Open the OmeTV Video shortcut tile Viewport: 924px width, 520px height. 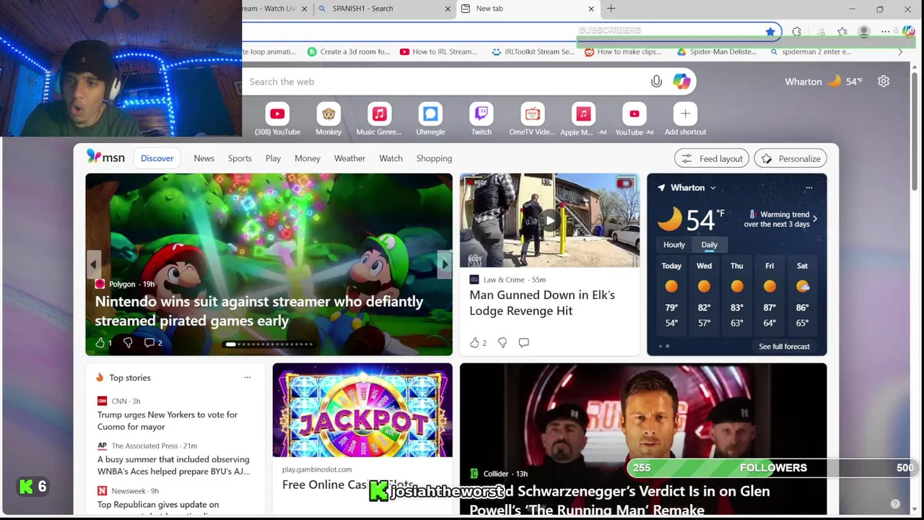532,119
